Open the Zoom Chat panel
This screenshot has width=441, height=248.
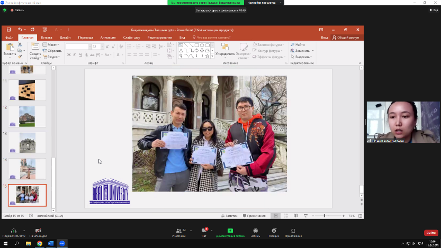pos(204,231)
